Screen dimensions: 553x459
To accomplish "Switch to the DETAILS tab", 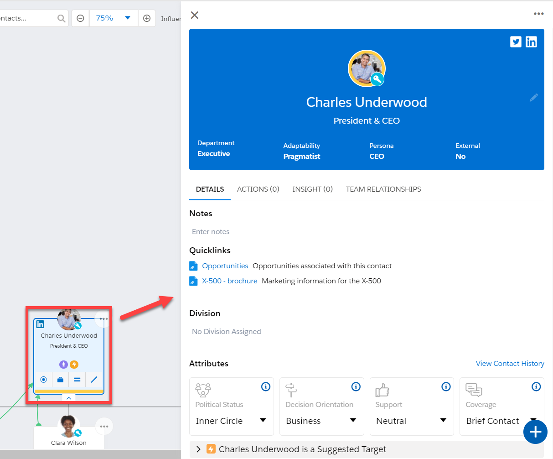I will pos(210,189).
